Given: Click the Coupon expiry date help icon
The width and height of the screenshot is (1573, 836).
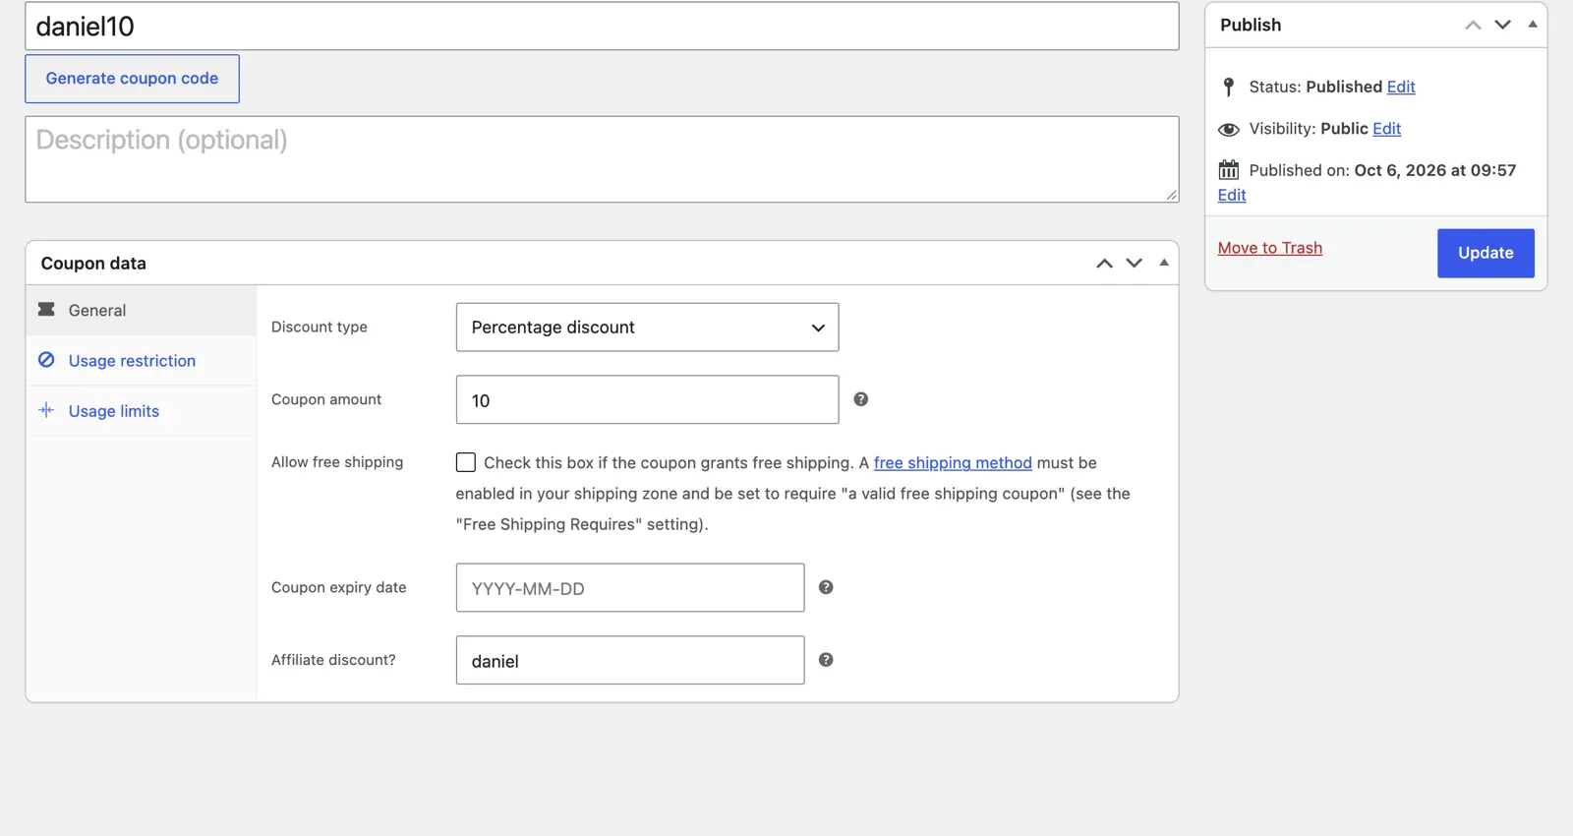Looking at the screenshot, I should point(826,587).
